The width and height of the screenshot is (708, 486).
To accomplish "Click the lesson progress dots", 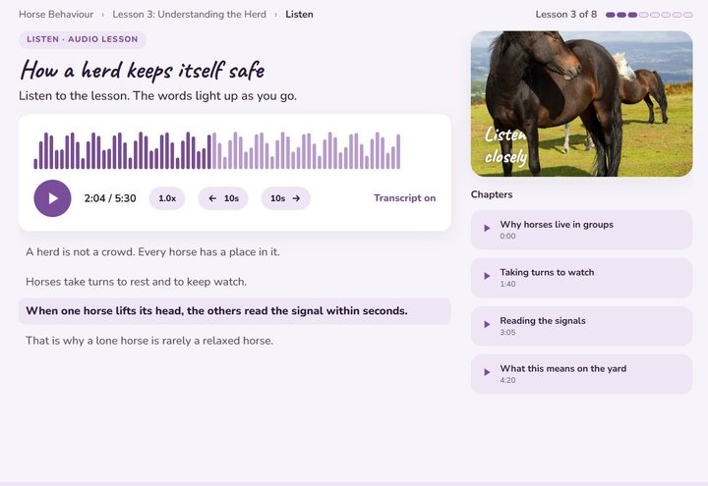I will coord(649,15).
